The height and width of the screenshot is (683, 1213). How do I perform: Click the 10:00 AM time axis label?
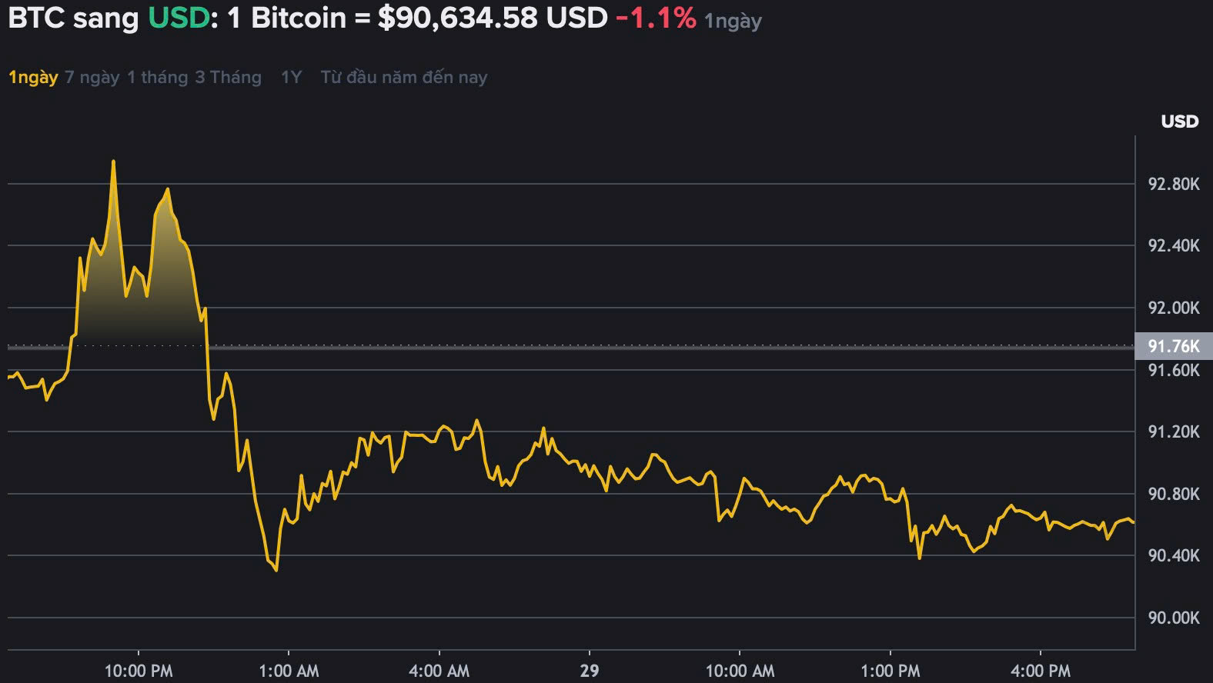click(740, 671)
